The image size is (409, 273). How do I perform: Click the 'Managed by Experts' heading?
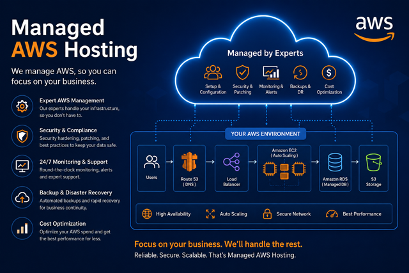(265, 53)
